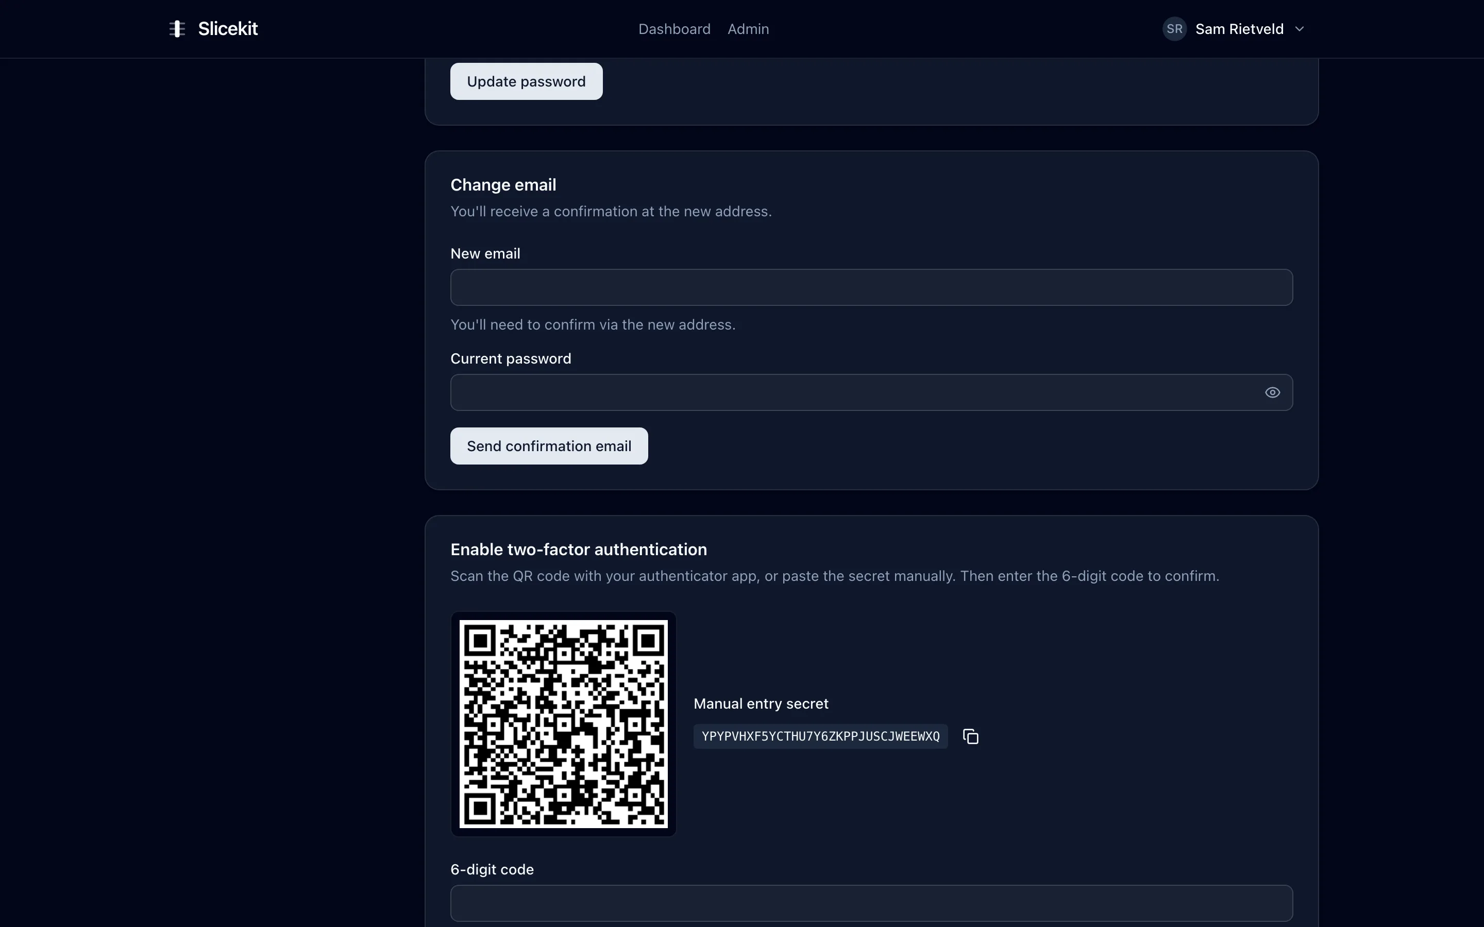Show the current password with eye icon

[1272, 392]
